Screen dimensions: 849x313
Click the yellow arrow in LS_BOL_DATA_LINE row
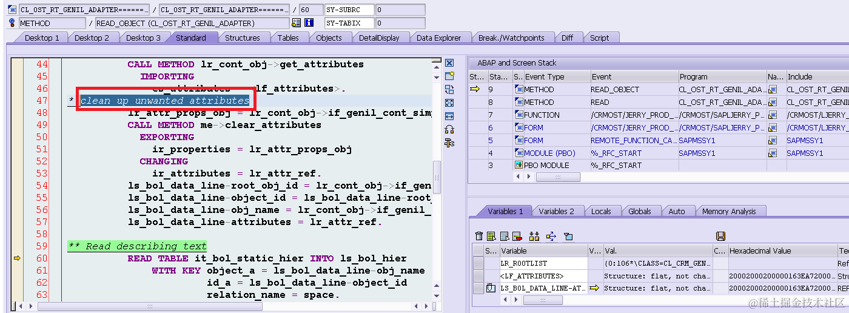[594, 288]
